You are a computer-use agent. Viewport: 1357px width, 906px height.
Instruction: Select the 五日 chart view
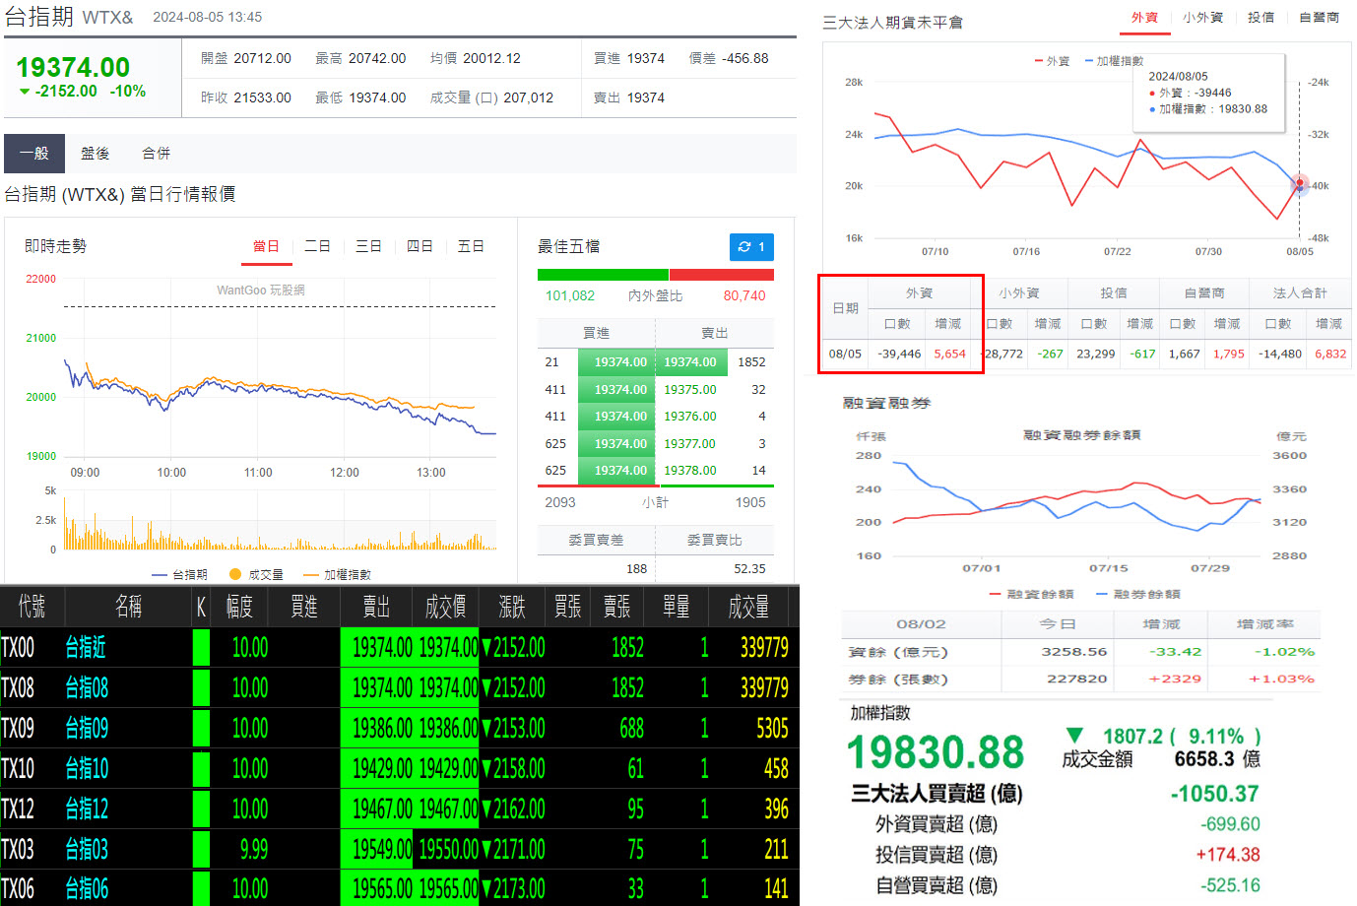pyautogui.click(x=471, y=246)
